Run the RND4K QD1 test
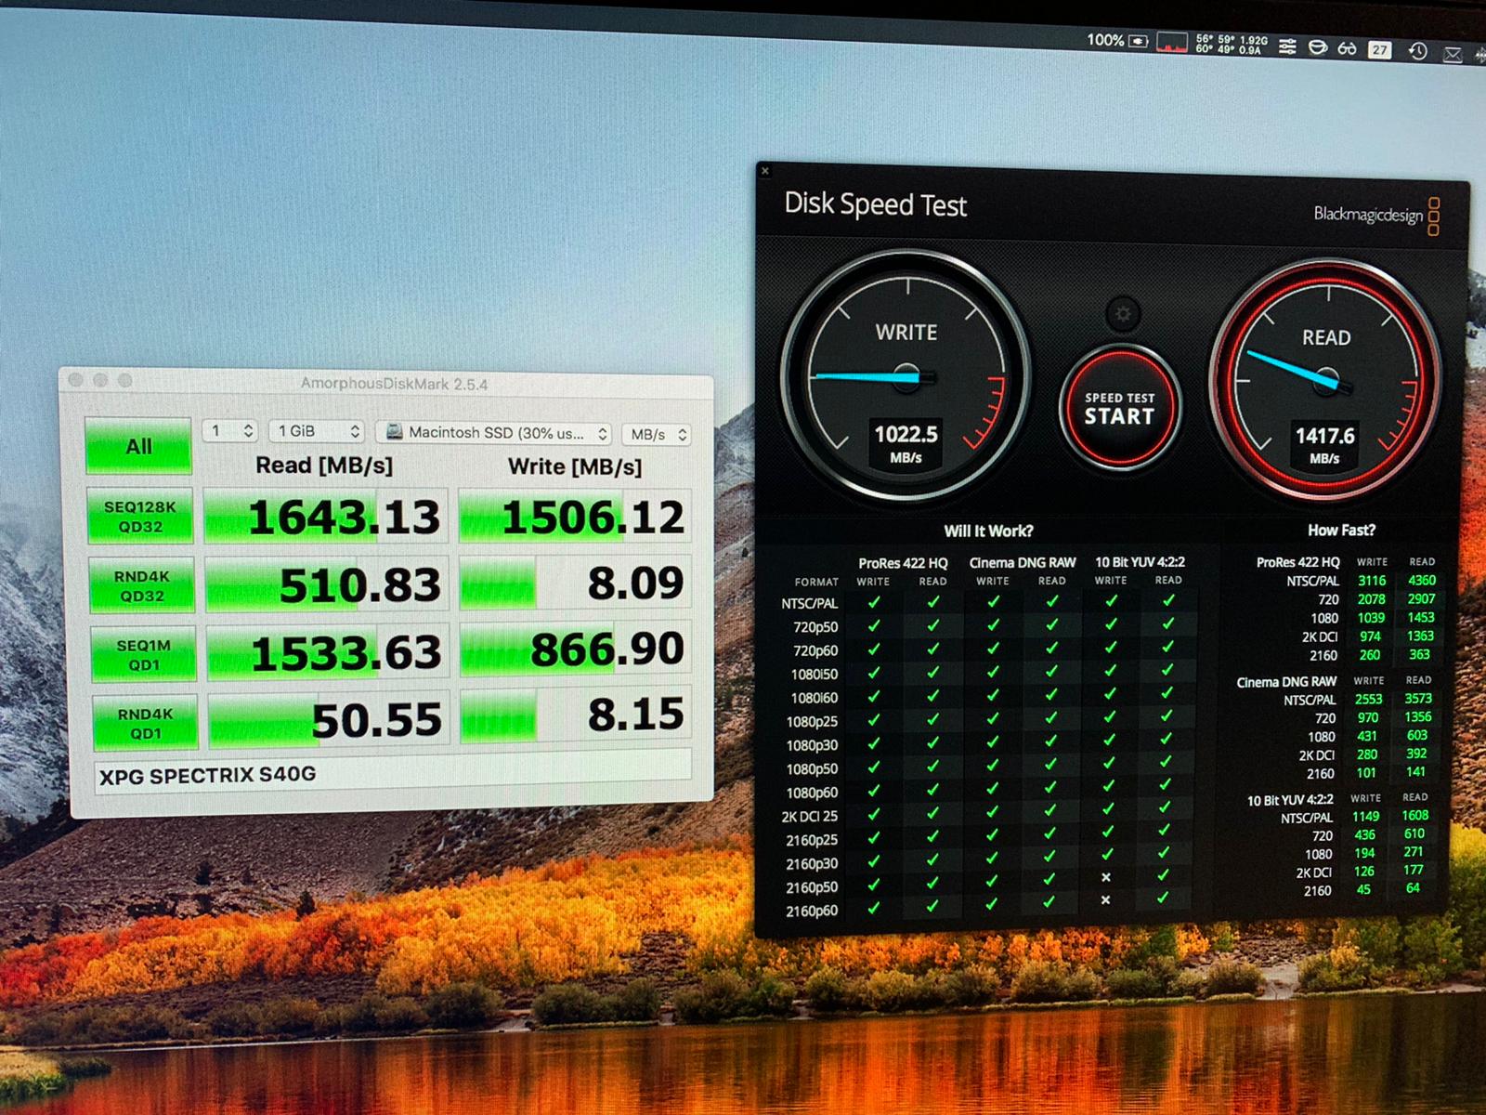1486x1115 pixels. 146,723
